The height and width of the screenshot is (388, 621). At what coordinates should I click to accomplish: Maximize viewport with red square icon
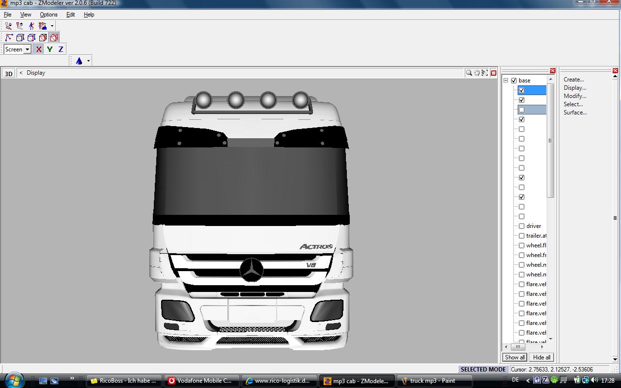click(493, 73)
